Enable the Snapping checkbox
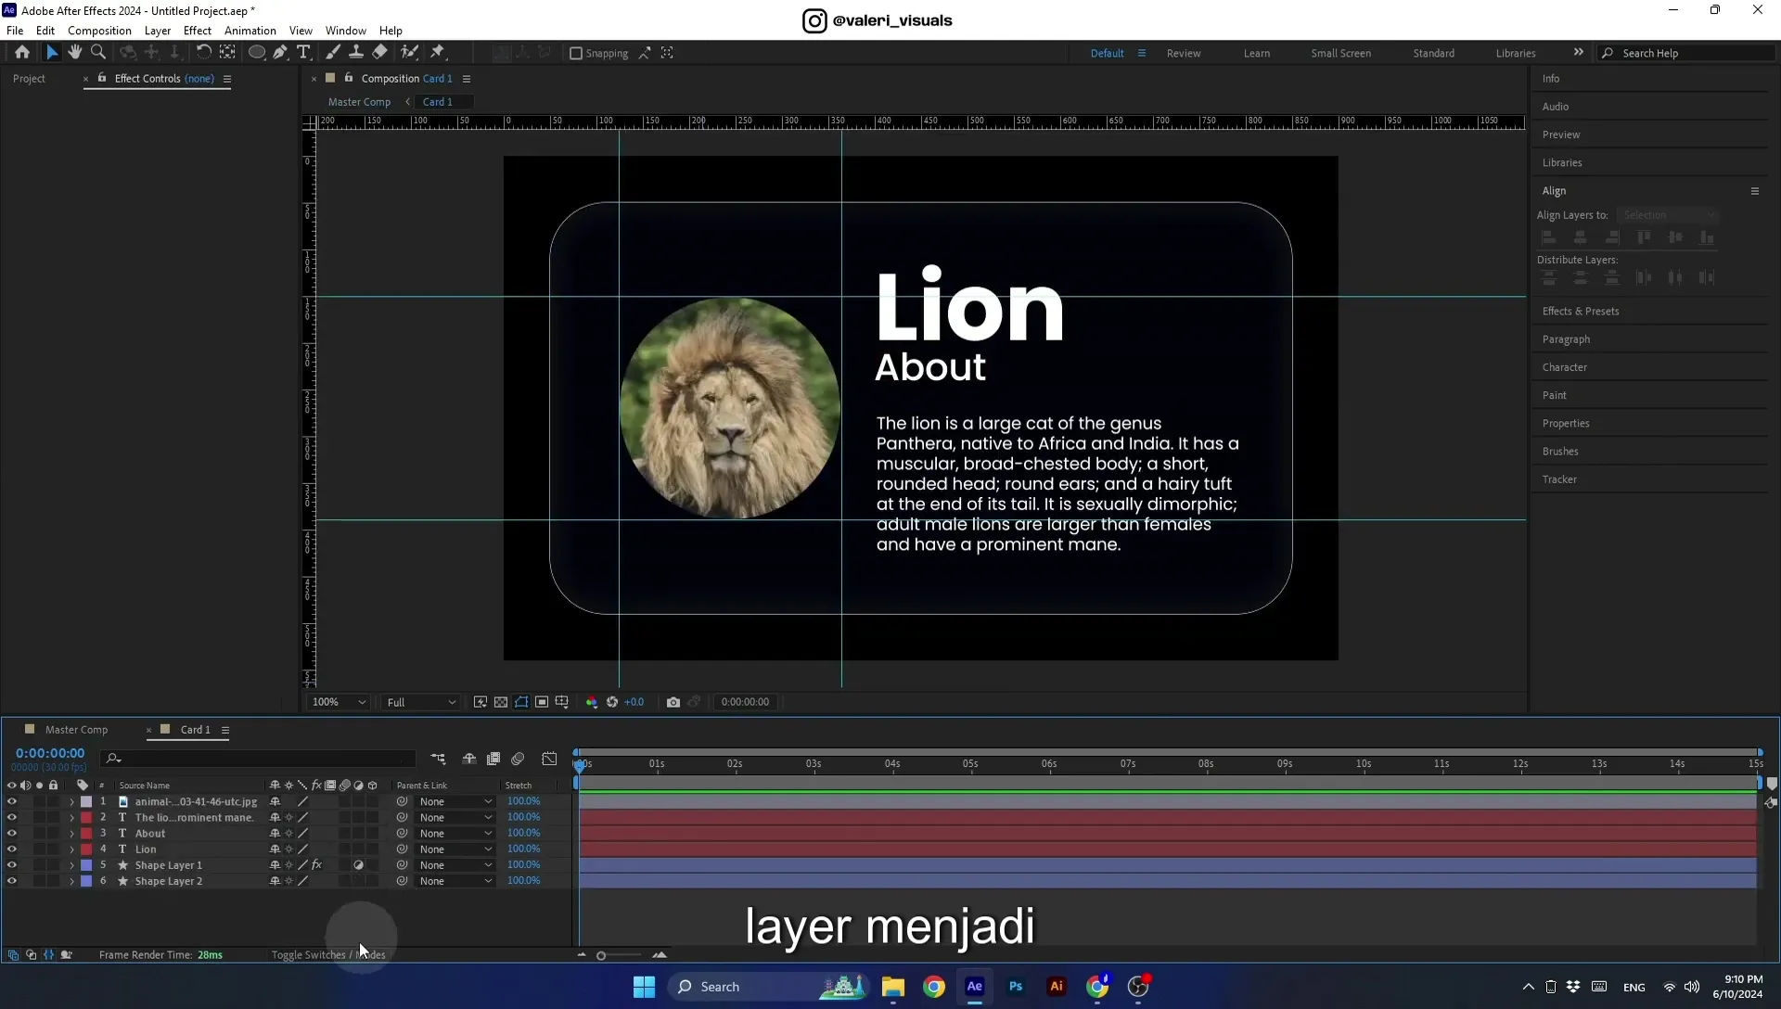 (576, 53)
